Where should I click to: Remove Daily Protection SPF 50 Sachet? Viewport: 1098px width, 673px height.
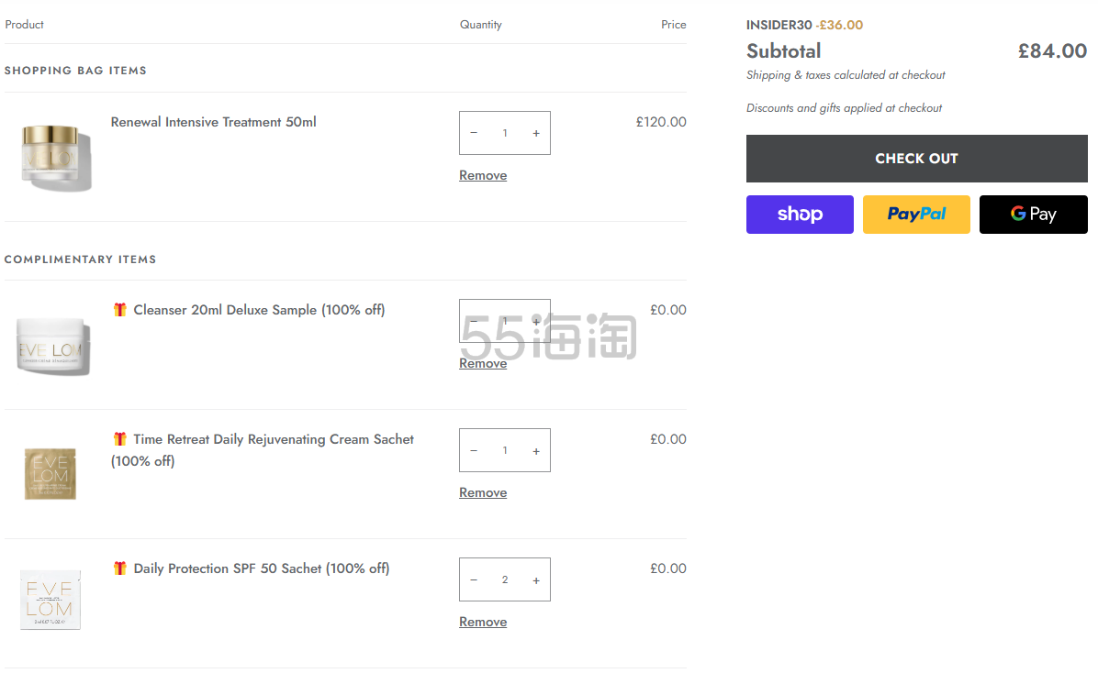point(483,622)
